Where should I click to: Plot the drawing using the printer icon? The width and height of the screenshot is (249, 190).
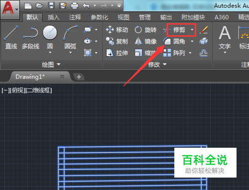[75, 6]
